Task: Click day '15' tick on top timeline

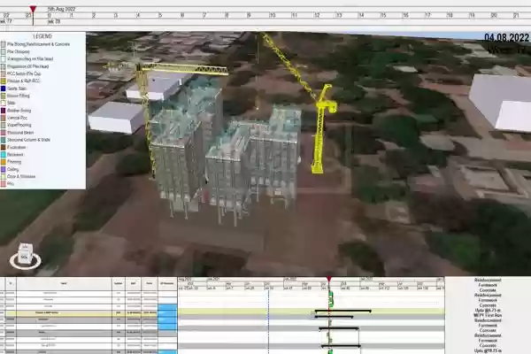Action: [383, 15]
